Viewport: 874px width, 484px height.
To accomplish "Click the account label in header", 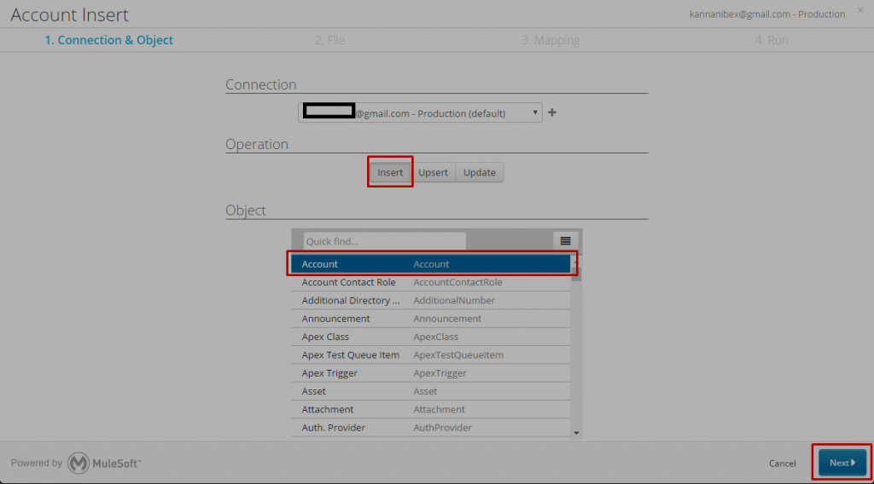I will pyautogui.click(x=767, y=14).
